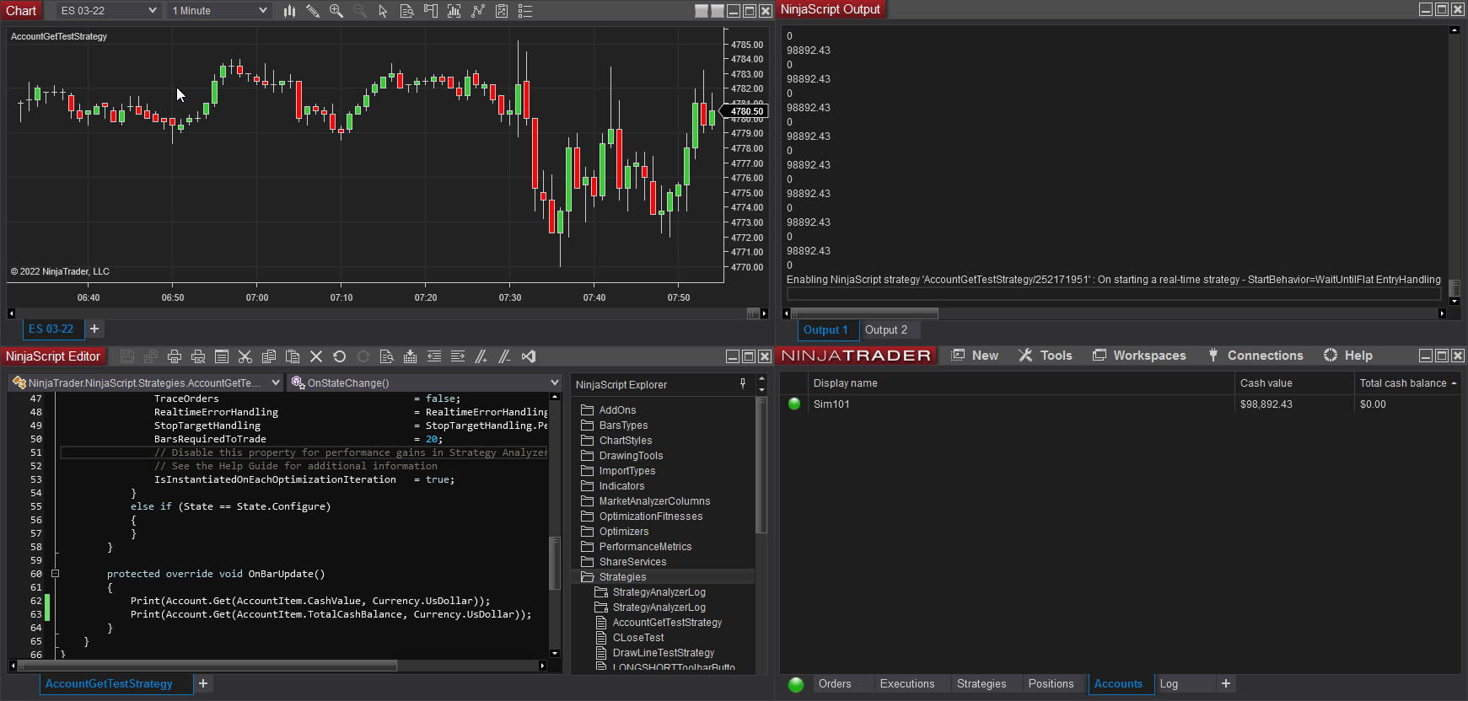Add a new tab next to Log
1468x701 pixels.
(x=1226, y=684)
